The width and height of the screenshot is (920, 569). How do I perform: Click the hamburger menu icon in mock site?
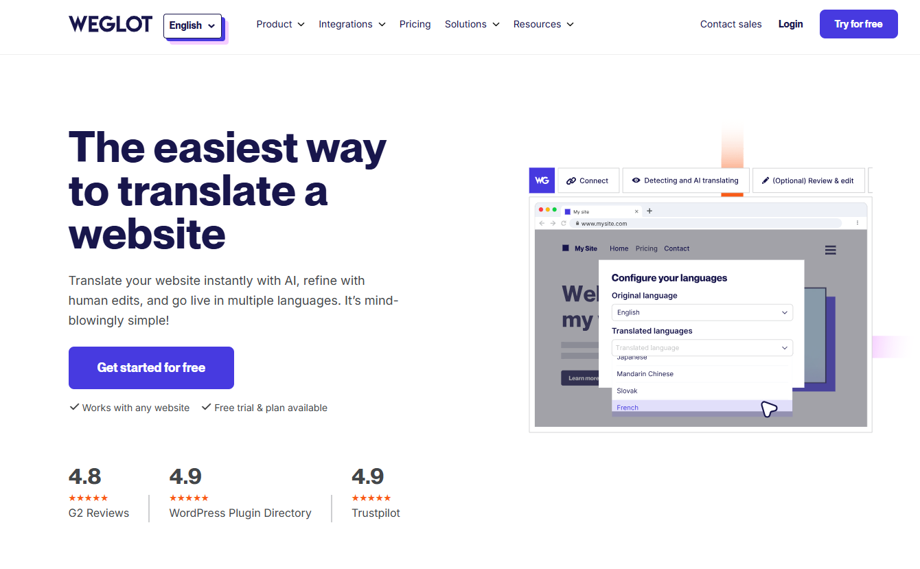coord(831,250)
